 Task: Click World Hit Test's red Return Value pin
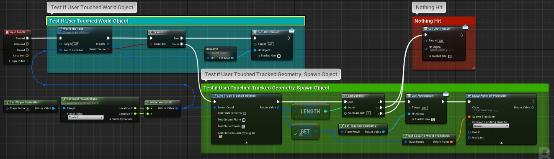(108, 49)
